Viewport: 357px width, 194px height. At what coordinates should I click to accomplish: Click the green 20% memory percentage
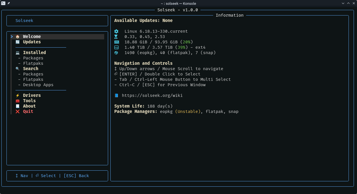tap(186, 42)
